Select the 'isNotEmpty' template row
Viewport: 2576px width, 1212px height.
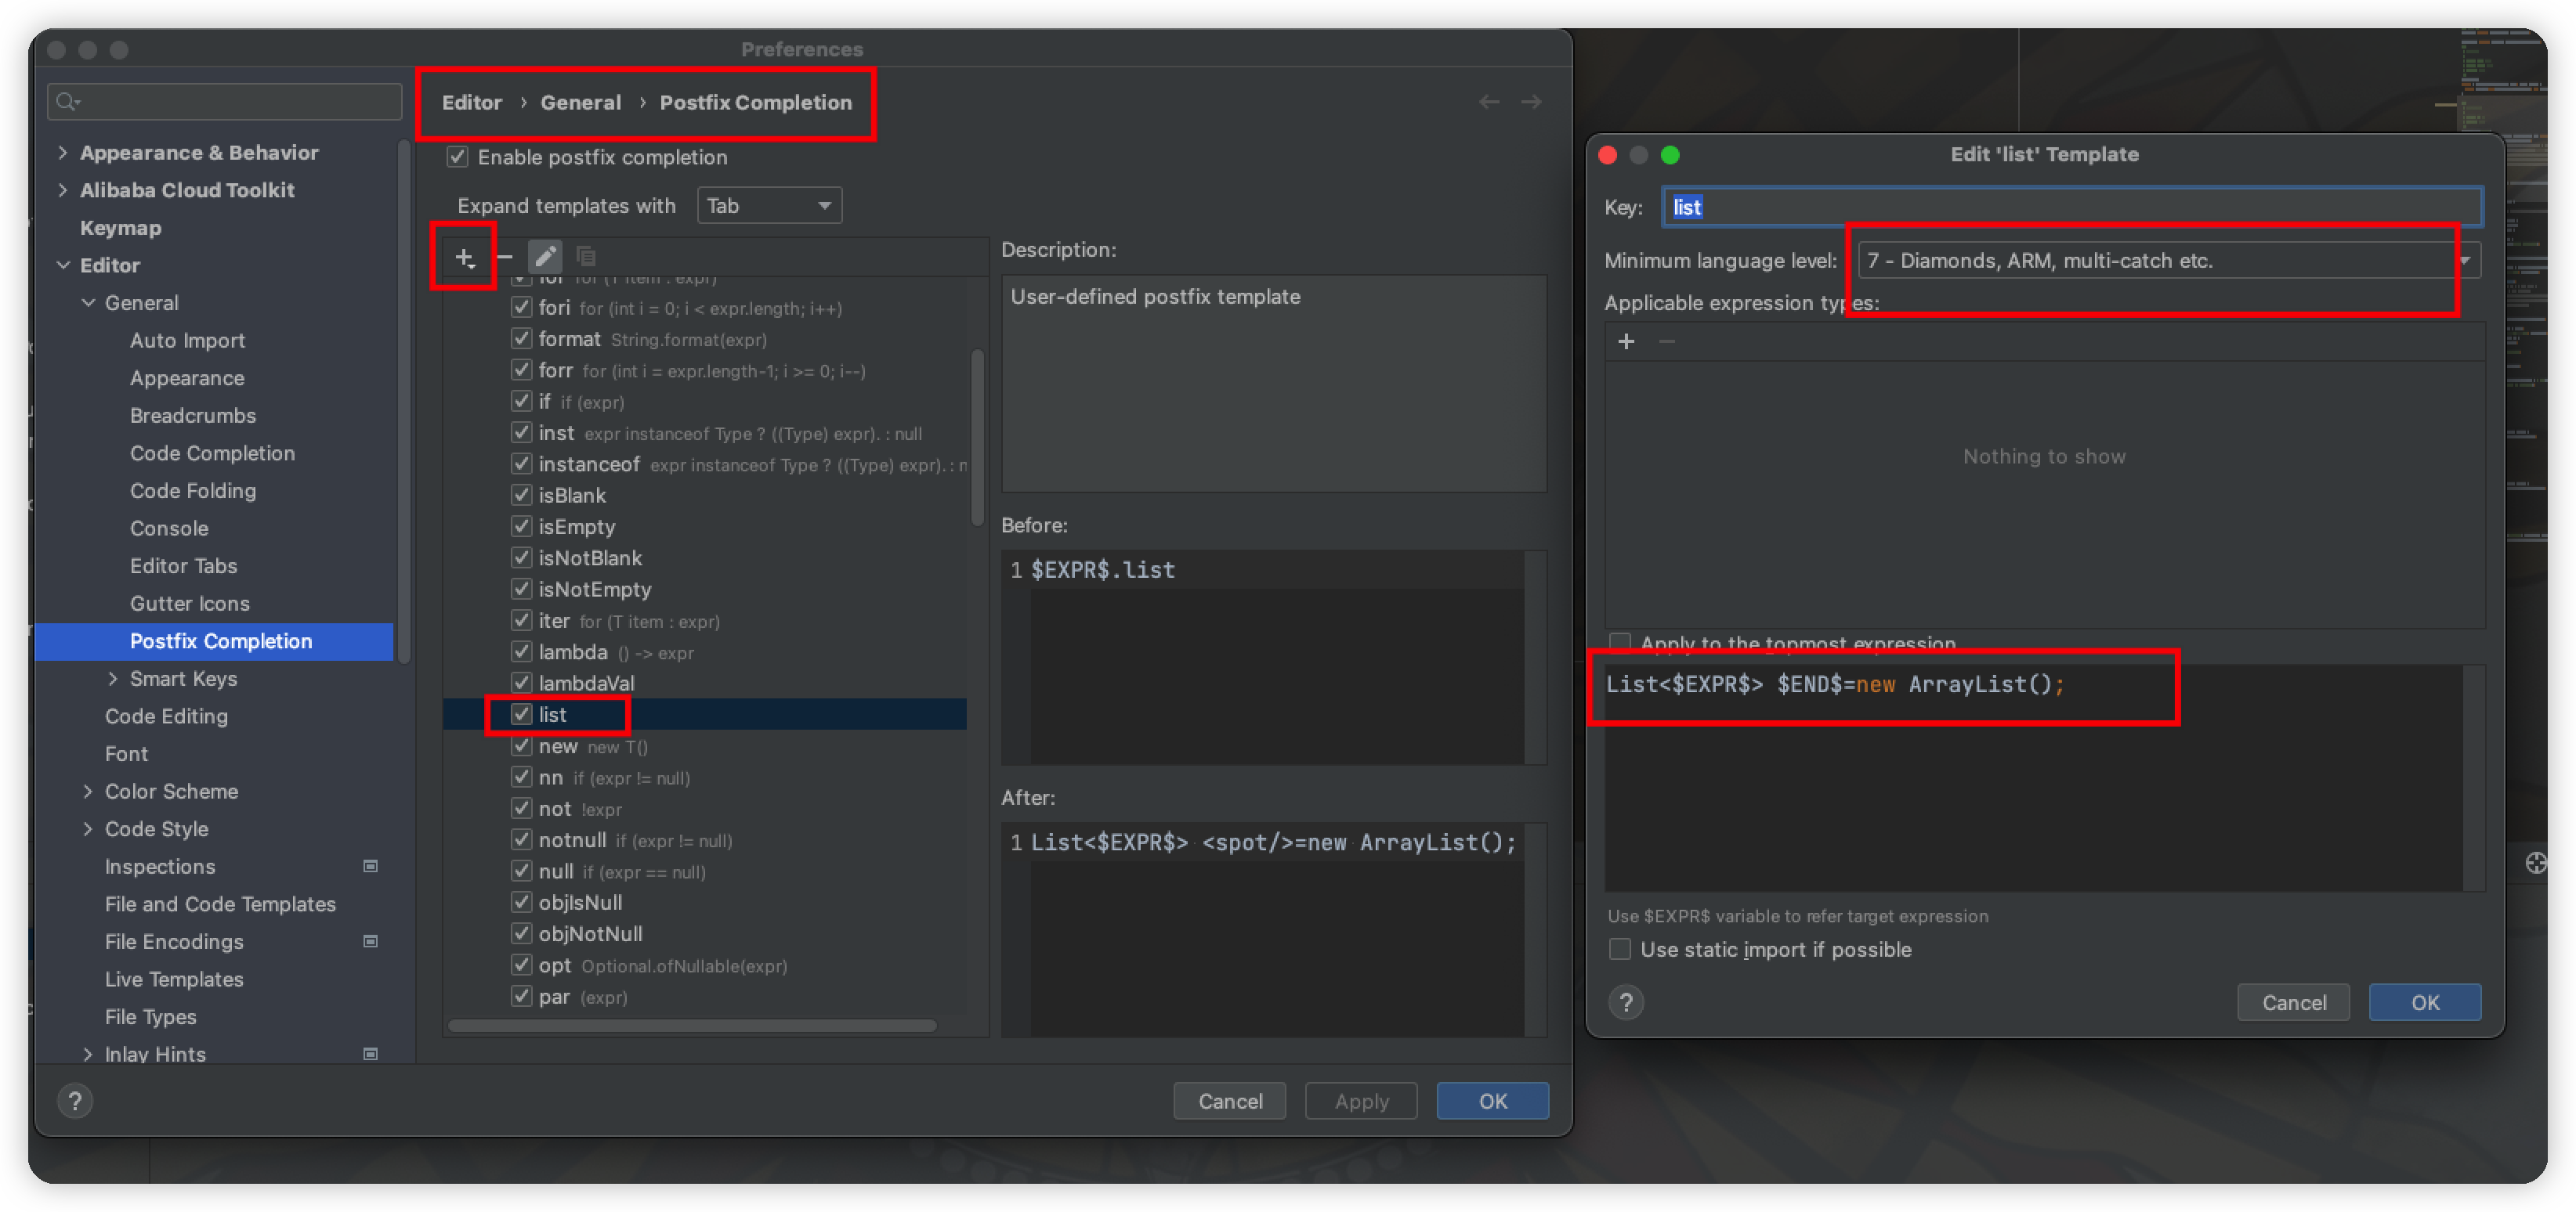click(705, 590)
